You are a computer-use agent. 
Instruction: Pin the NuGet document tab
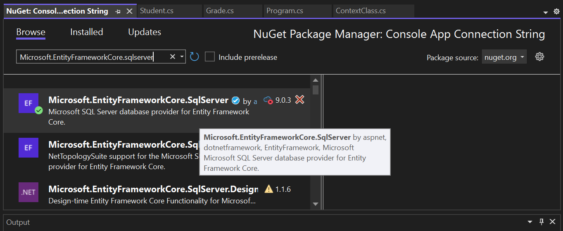click(118, 12)
